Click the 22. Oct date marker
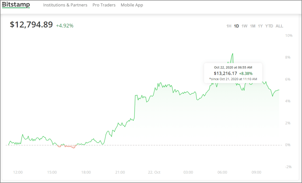The width and height of the screenshot is (302, 183). tap(154, 172)
